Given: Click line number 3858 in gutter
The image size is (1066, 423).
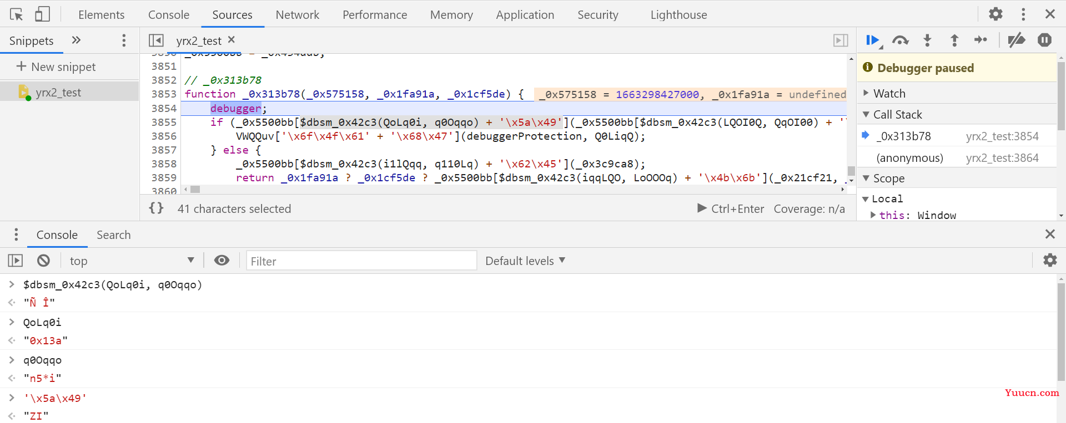Looking at the screenshot, I should [164, 164].
